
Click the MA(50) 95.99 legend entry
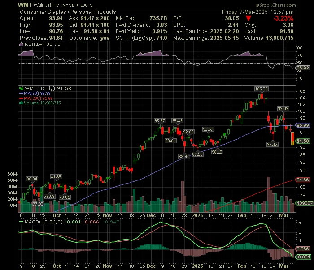pos(37,93)
